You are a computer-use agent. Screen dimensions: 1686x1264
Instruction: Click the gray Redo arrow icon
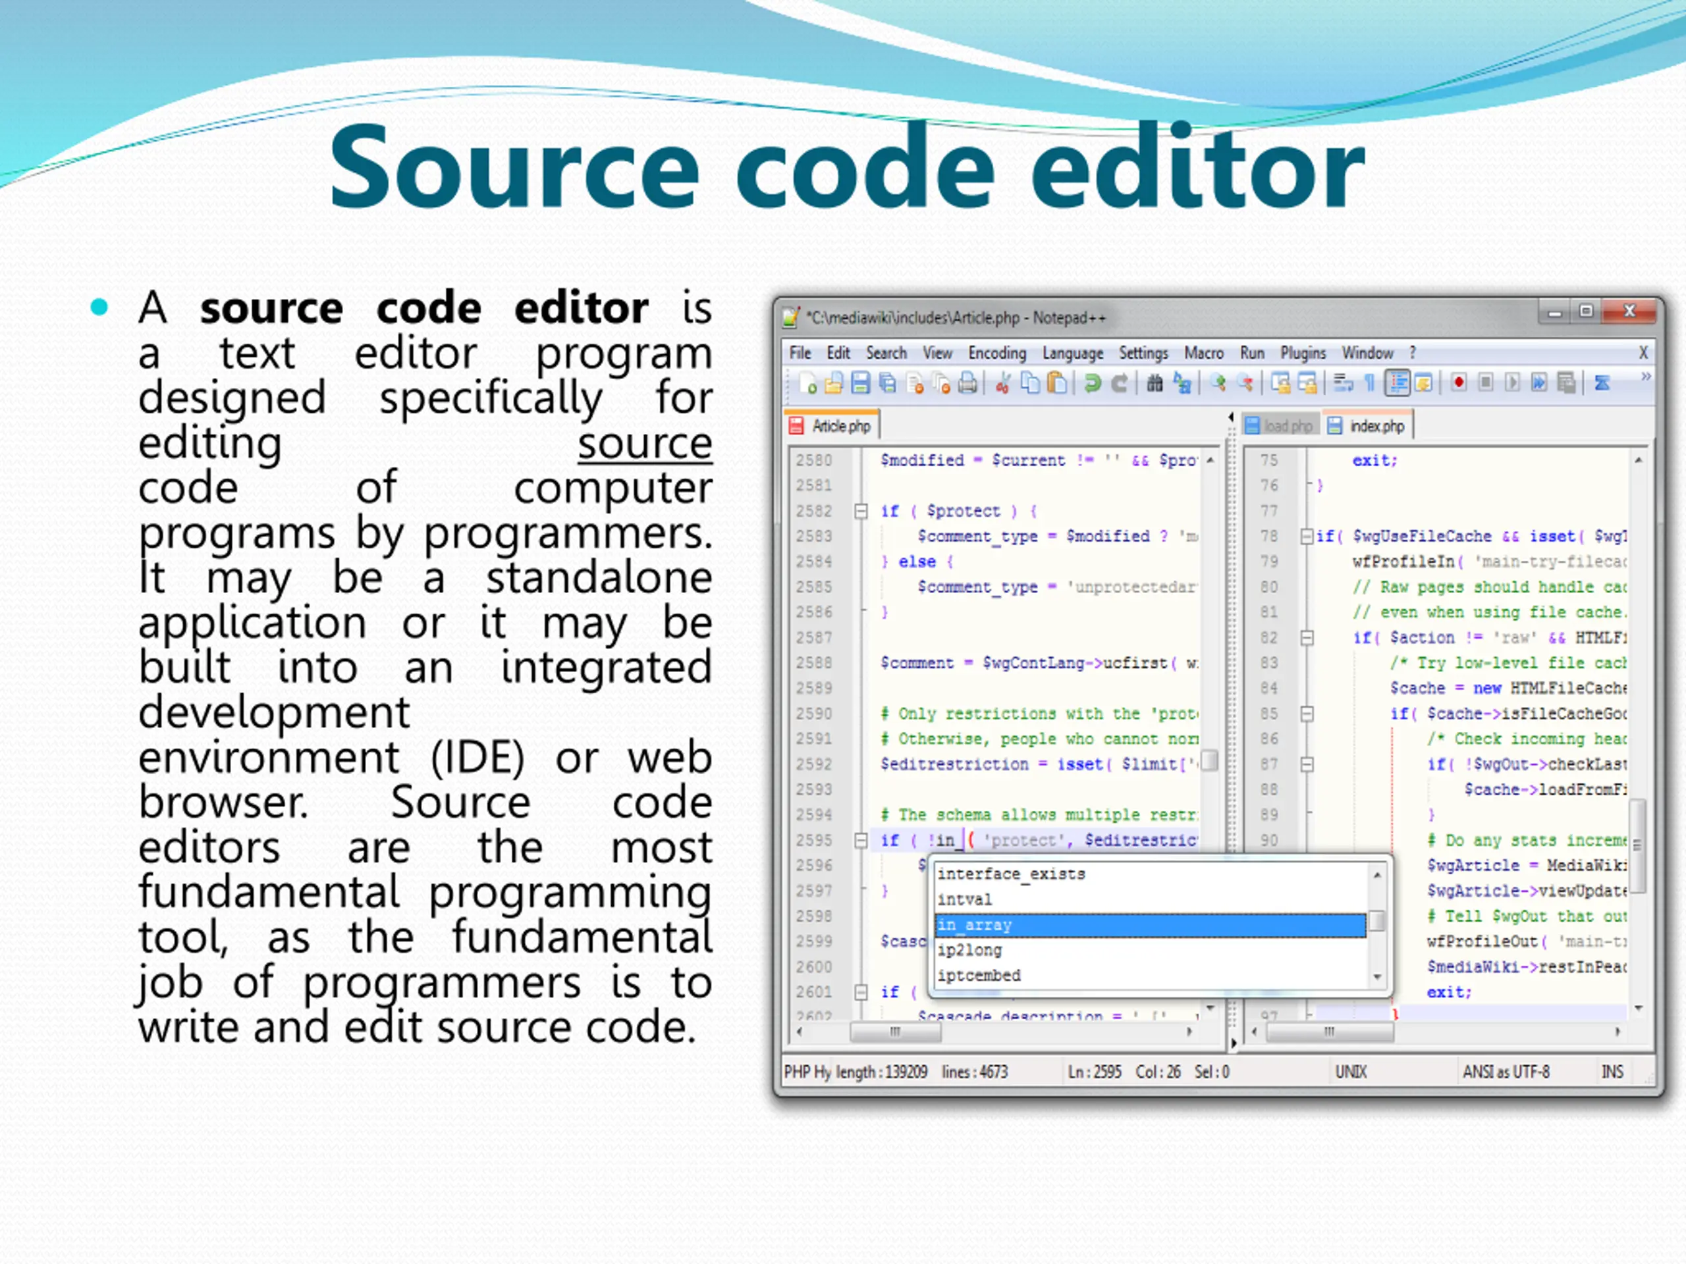1119,382
